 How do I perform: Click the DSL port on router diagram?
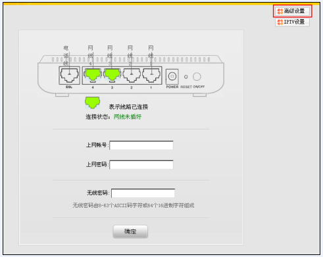69,76
